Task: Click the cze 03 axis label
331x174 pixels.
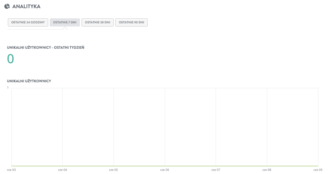Action: (x=11, y=170)
